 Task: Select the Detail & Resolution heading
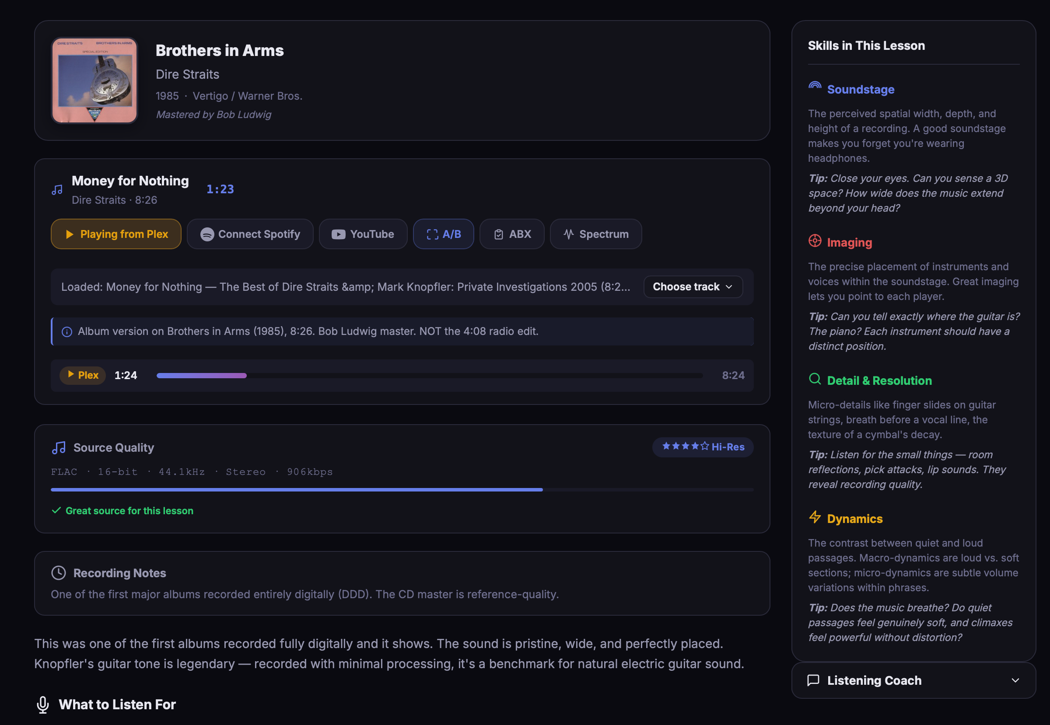pyautogui.click(x=879, y=381)
